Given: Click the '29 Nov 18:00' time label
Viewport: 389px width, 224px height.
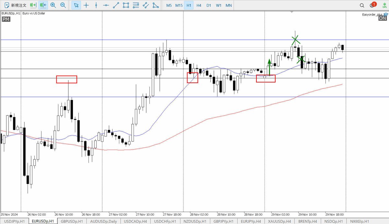Looking at the screenshot, I should (335, 214).
